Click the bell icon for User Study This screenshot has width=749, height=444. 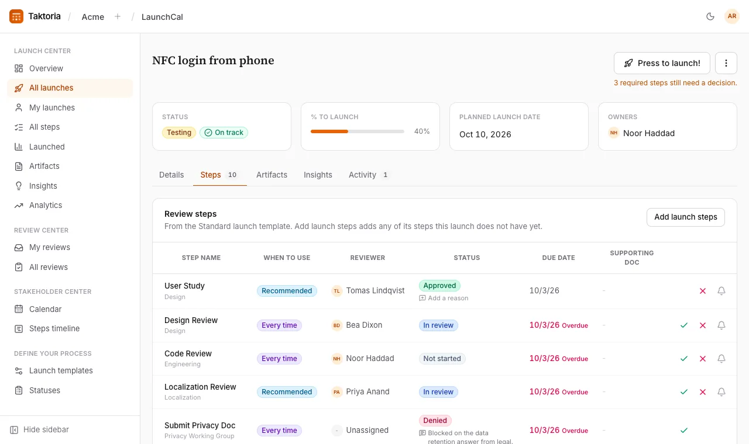point(721,291)
